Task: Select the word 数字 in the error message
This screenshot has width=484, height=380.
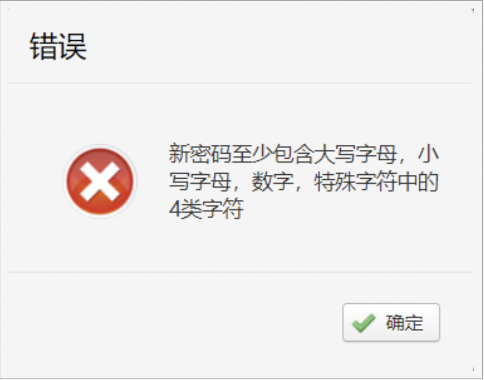Action: pos(273,182)
